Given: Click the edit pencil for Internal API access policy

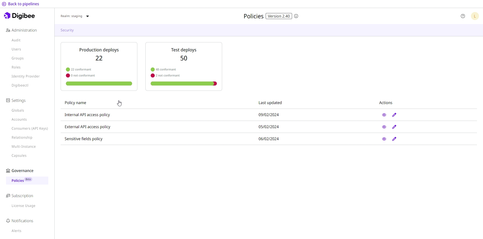Looking at the screenshot, I should coord(394,115).
